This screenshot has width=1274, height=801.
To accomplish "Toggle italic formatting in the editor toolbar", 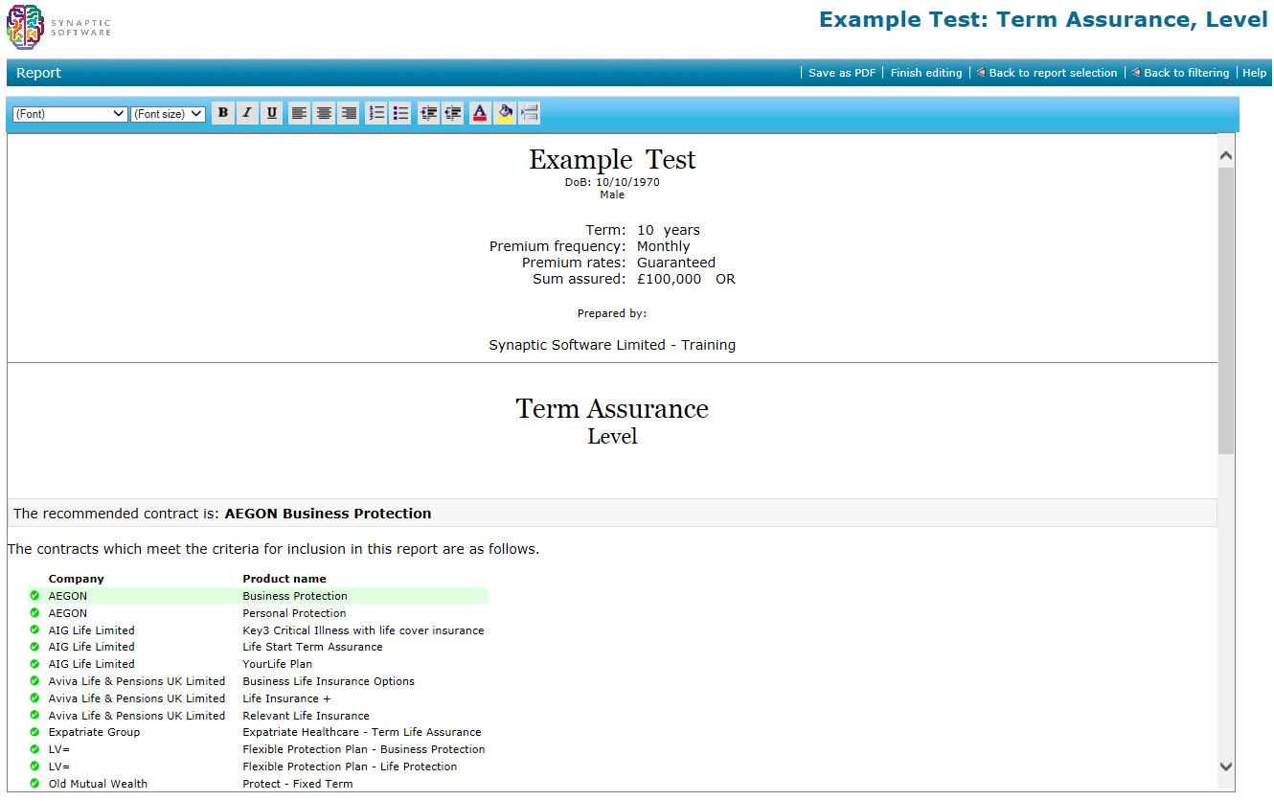I will click(247, 113).
